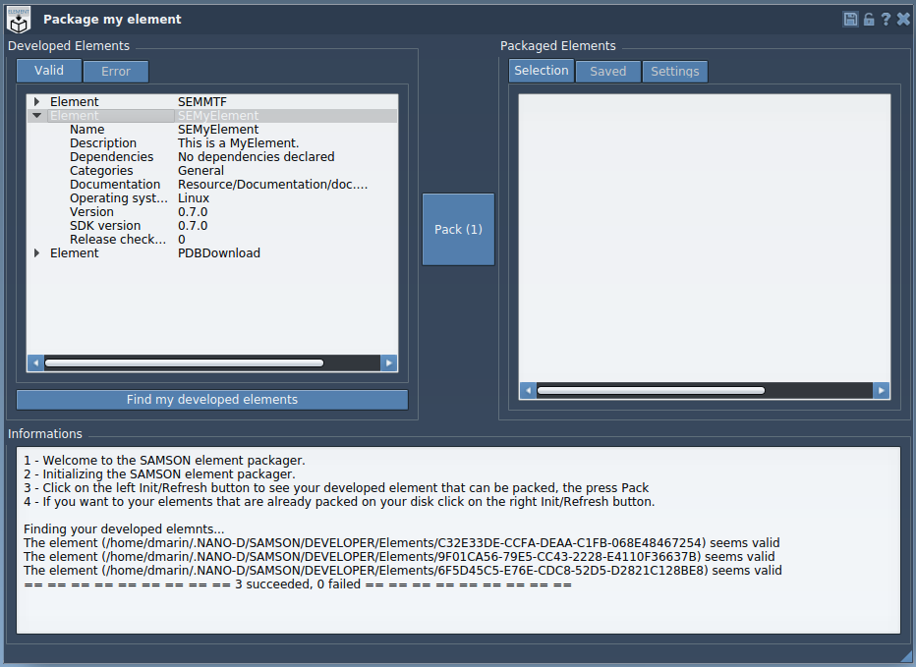
Task: Expand the SEMMTF element entry
Action: [36, 101]
